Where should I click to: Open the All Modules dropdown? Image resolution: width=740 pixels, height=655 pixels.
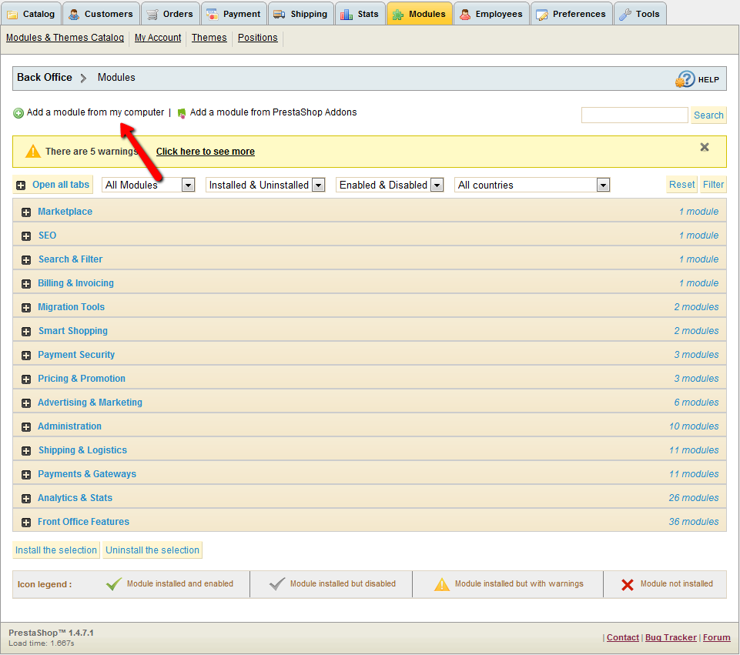(x=148, y=185)
